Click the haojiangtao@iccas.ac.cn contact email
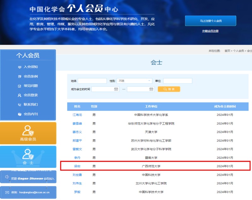This screenshot has width=252, height=200. click(34, 192)
